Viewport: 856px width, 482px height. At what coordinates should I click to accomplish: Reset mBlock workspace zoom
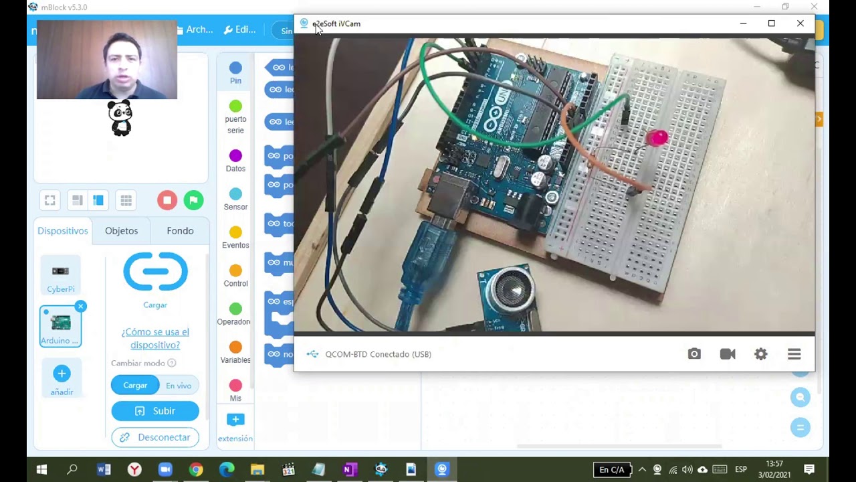pyautogui.click(x=800, y=427)
